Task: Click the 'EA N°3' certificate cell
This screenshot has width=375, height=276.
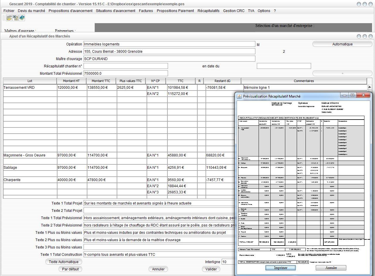Action: [x=157, y=192]
